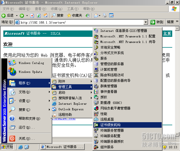Viewport: 180px width, 151px height.
Task: Open 事件查看器 entry
Action: [127, 92]
